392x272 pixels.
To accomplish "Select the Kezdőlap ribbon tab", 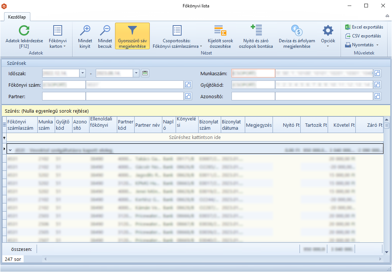I will 17,17.
